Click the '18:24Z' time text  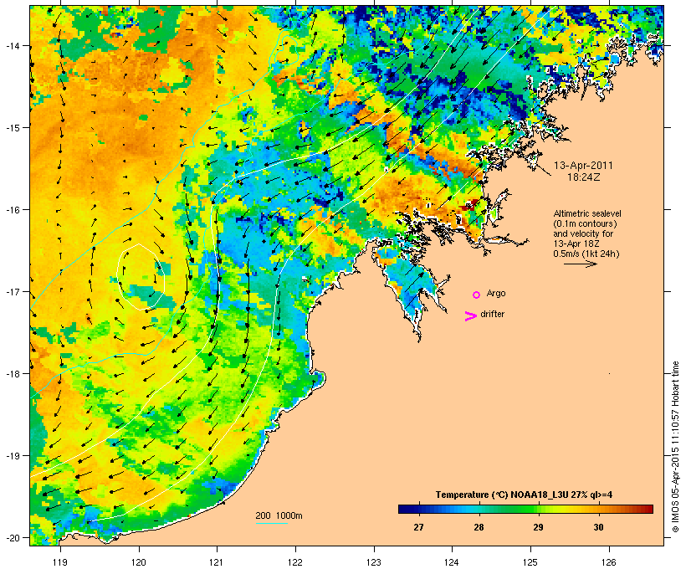584,177
